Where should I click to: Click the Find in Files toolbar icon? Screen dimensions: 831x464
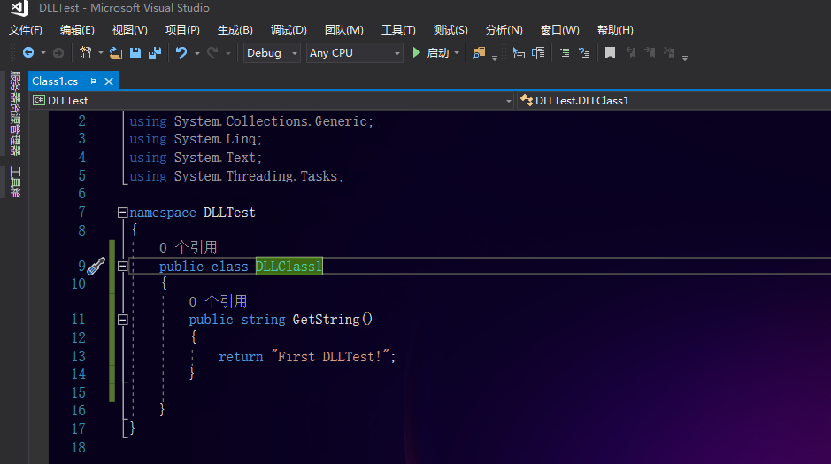pyautogui.click(x=479, y=52)
